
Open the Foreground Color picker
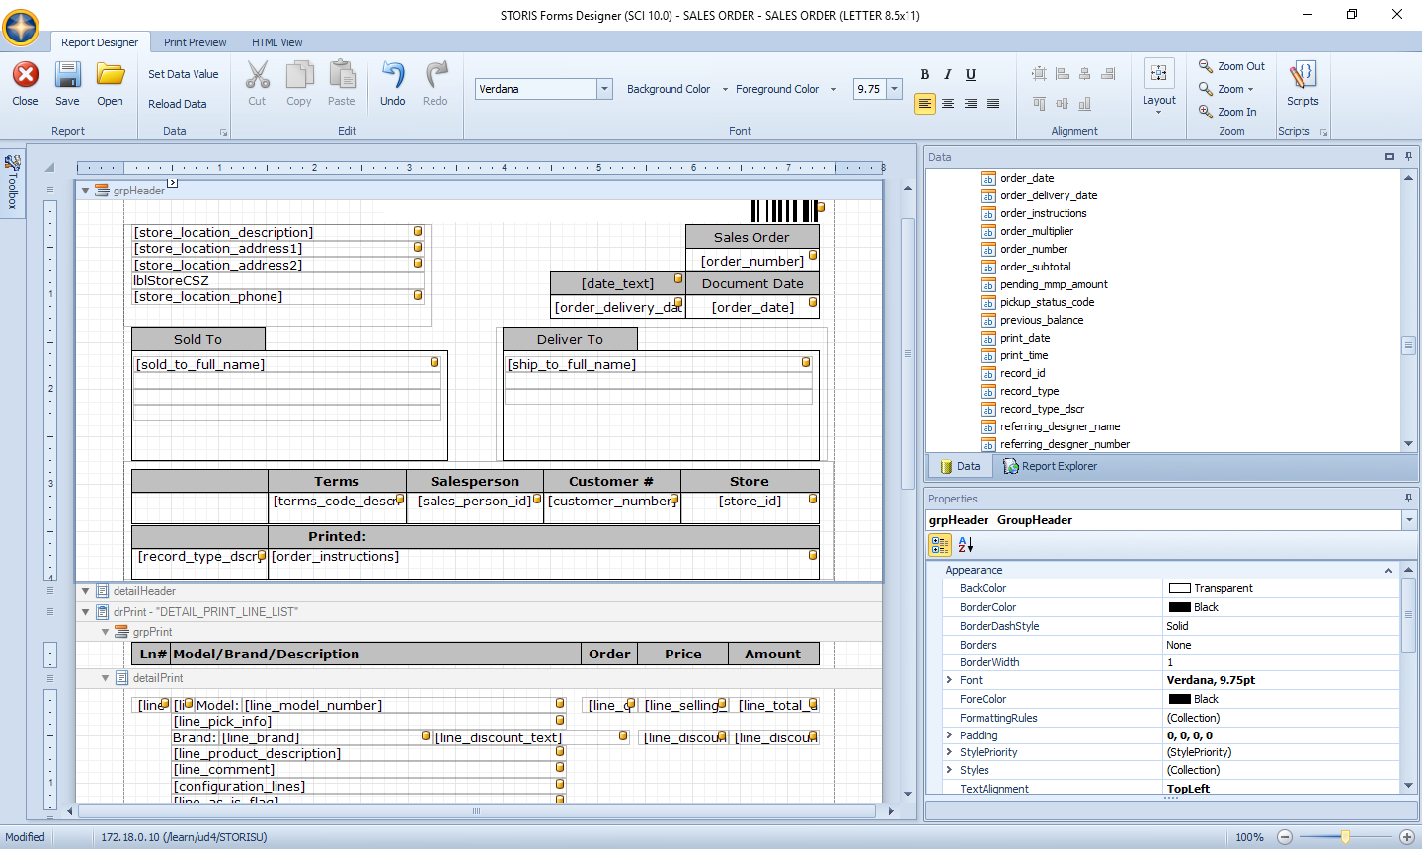point(785,89)
